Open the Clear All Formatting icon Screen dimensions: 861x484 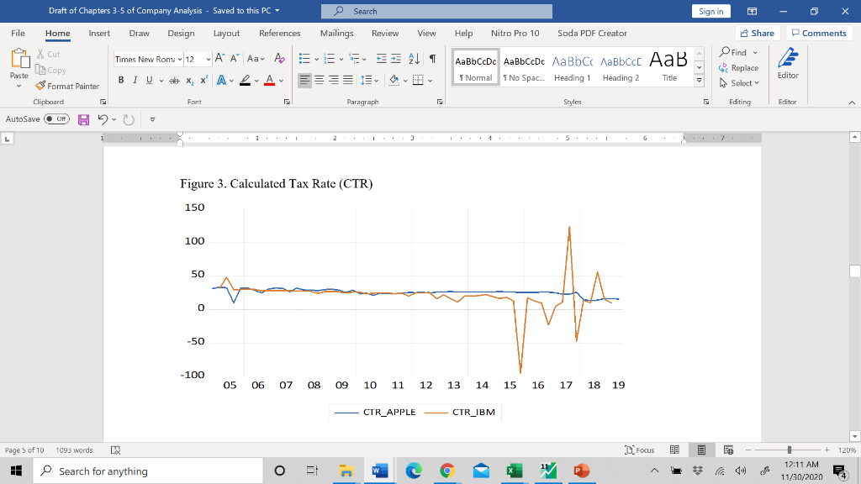[x=278, y=58]
